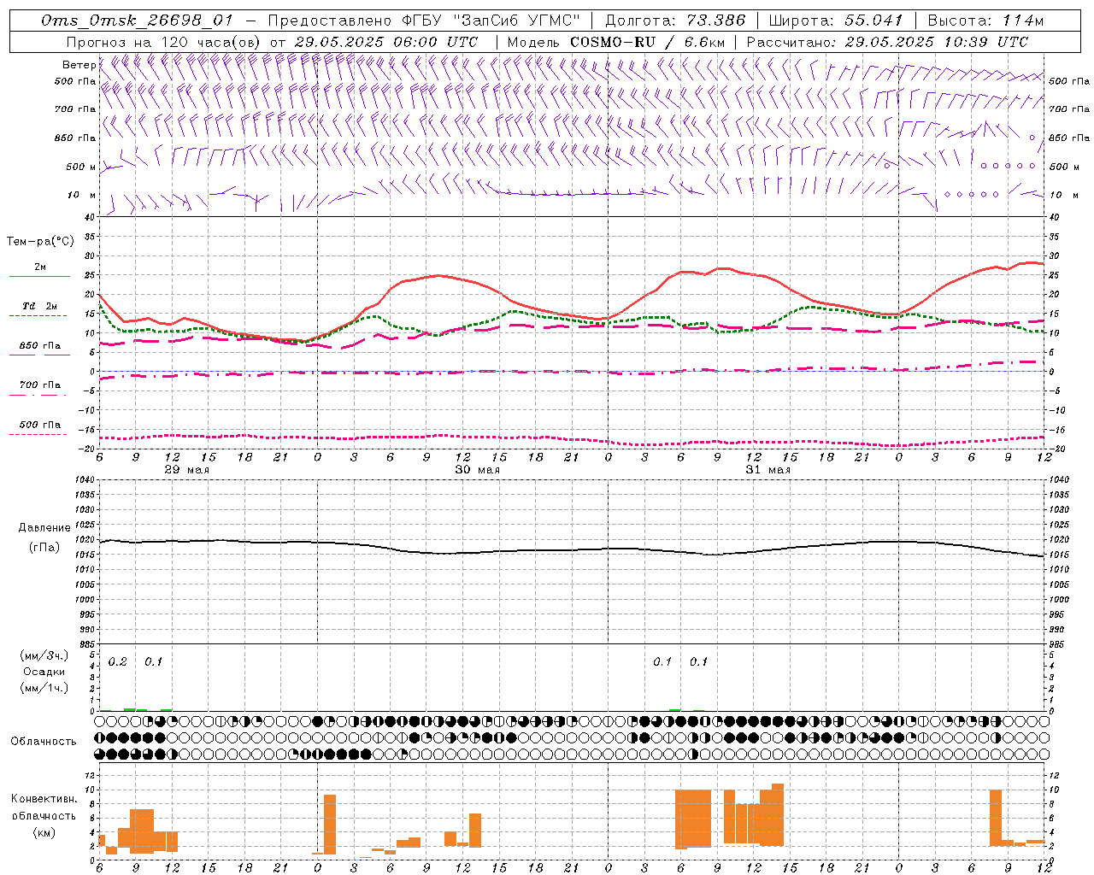The width and height of the screenshot is (1094, 875).
Task: Click the (км) unit label
Action: tap(44, 832)
